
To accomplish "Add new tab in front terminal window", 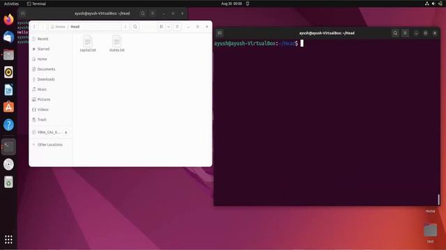I will pos(220,33).
